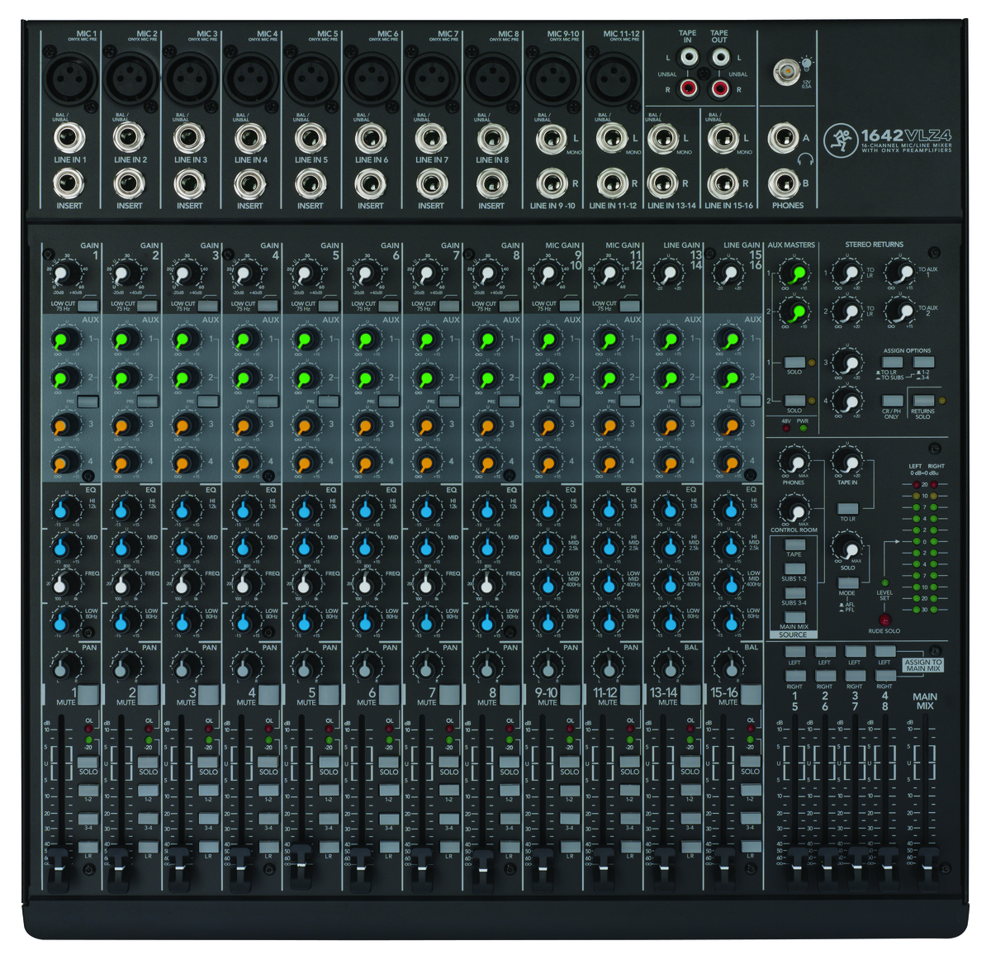This screenshot has height=960, width=991.
Task: Toggle the channel 4 MUTE button
Action: pos(268,694)
